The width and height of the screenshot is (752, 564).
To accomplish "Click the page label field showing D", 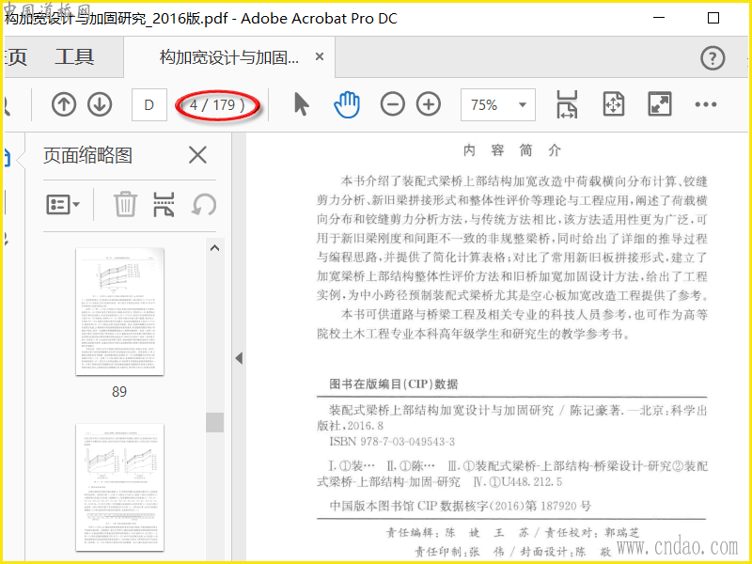I will (149, 104).
